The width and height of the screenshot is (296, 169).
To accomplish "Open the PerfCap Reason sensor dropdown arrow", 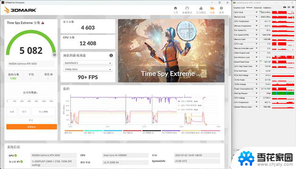I will pos(256,94).
